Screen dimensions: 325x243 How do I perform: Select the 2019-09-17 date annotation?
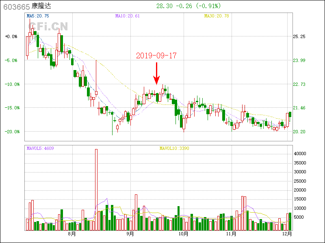pyautogui.click(x=156, y=56)
